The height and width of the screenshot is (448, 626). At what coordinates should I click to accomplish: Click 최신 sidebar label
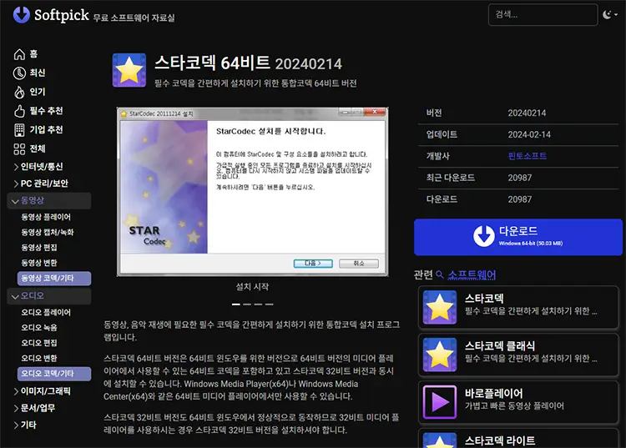tap(37, 73)
